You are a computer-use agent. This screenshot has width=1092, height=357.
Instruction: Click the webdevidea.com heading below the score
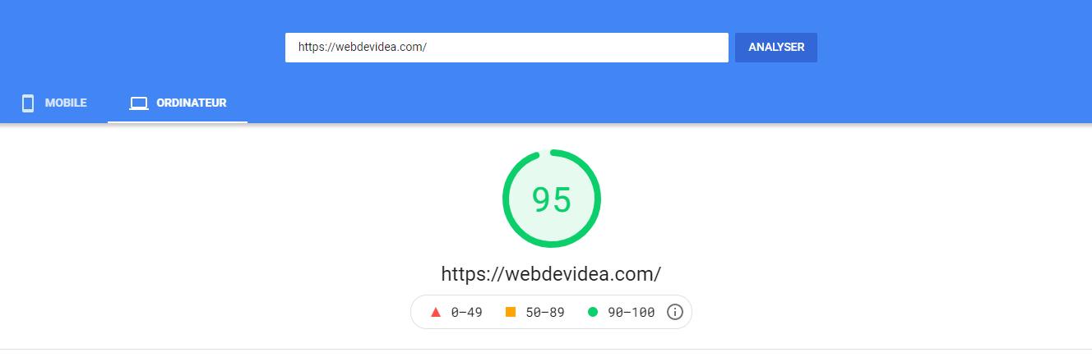tap(551, 274)
